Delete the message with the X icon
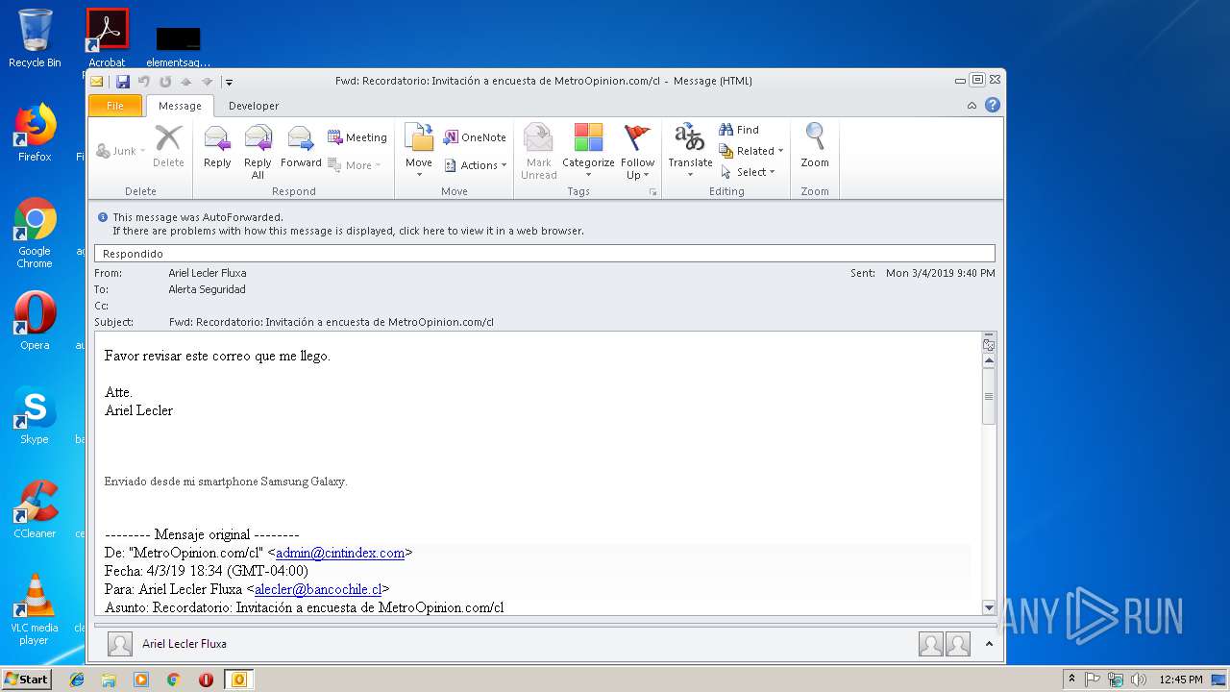 pos(168,138)
